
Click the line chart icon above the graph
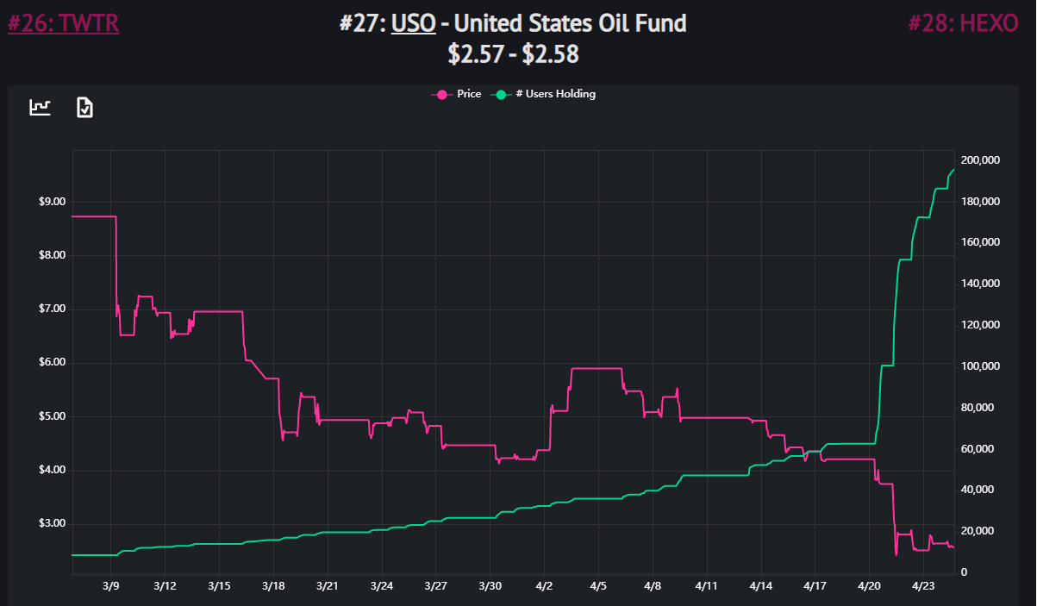click(x=41, y=107)
